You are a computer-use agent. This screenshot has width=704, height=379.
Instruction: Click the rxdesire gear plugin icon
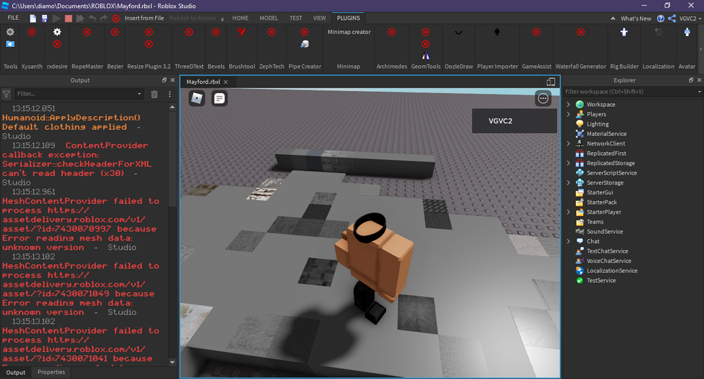click(x=57, y=32)
